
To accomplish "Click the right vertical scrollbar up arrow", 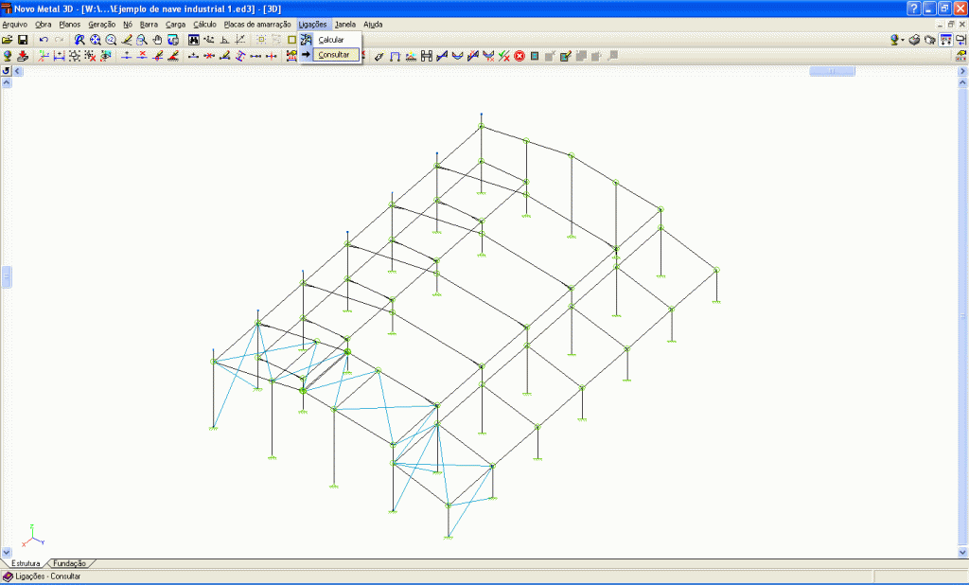I will [962, 82].
